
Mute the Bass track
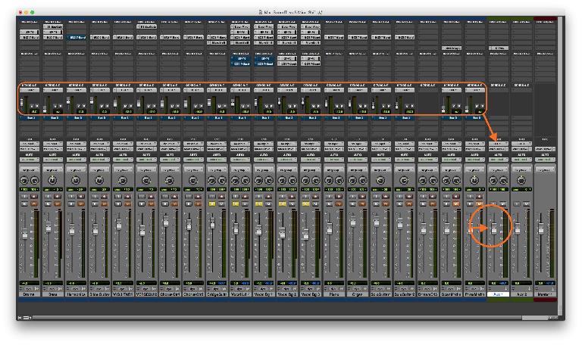pos(58,203)
